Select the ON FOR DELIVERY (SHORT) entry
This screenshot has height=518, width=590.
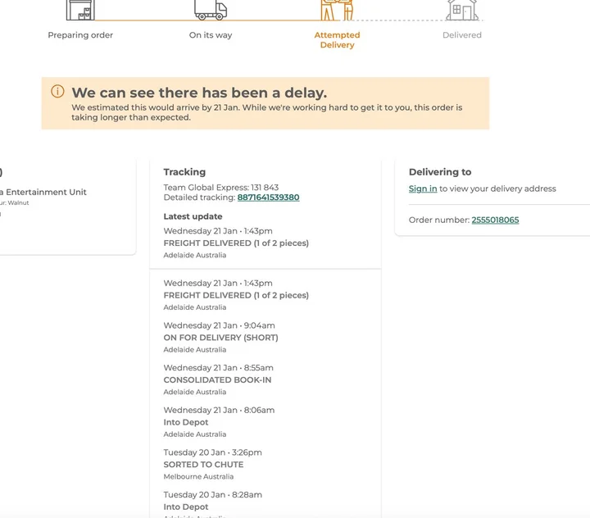click(220, 338)
